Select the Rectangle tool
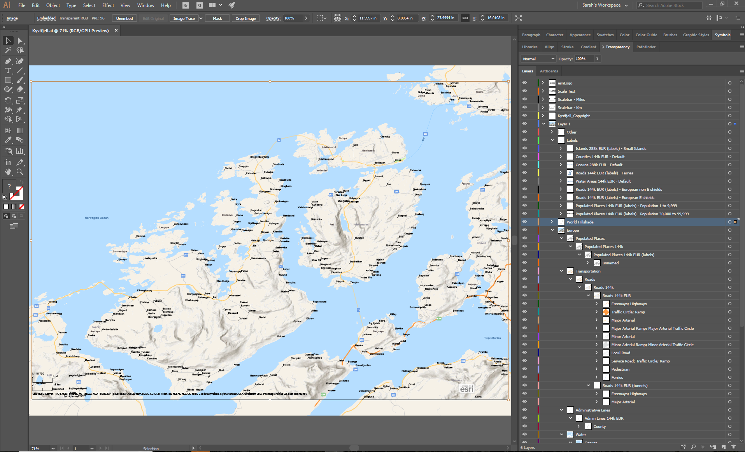This screenshot has width=745, height=452. (8, 80)
